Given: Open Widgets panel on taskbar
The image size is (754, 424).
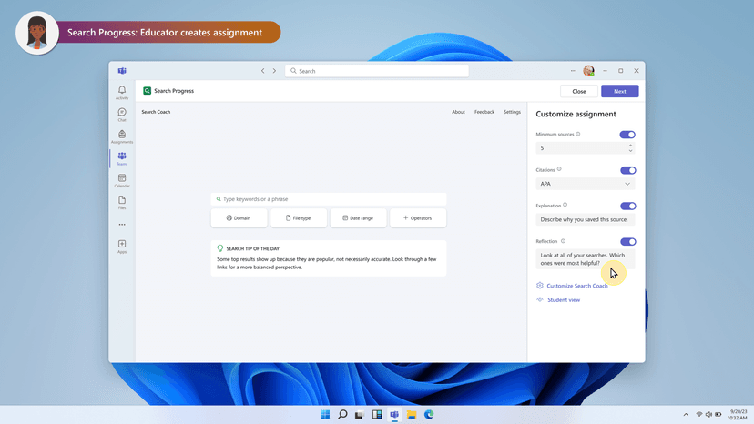Looking at the screenshot, I should (x=377, y=414).
